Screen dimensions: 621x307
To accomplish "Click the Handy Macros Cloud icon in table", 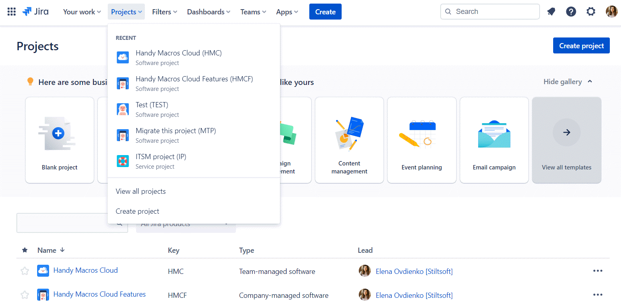I will coord(43,271).
